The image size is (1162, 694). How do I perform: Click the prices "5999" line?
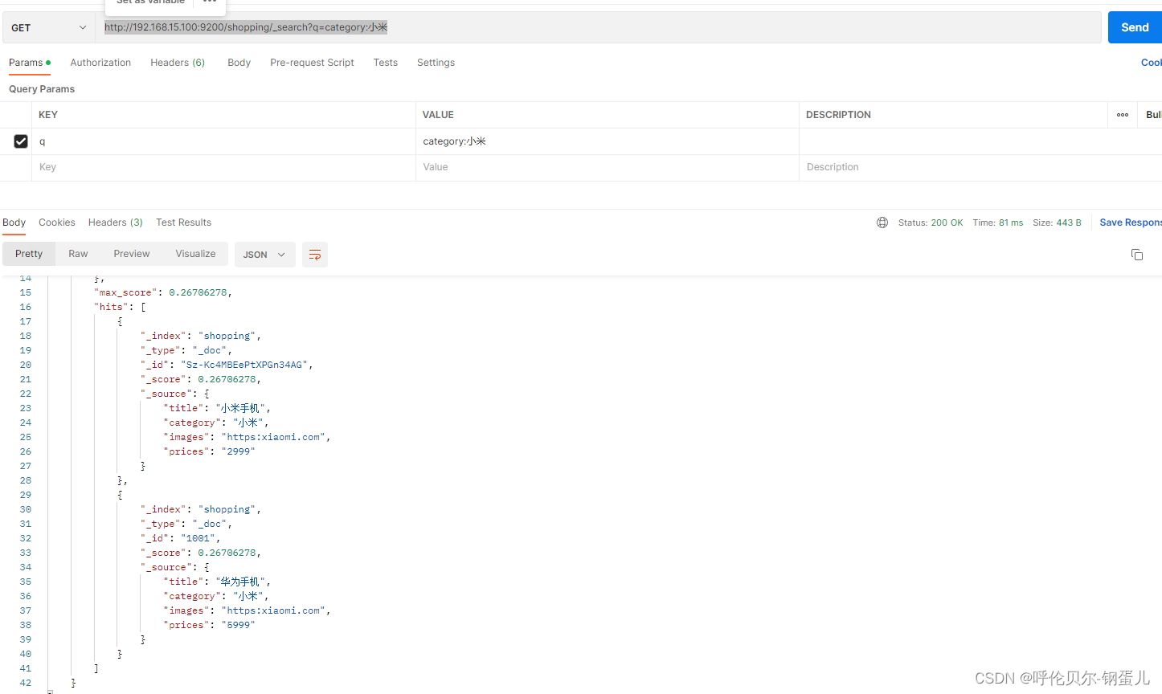(x=209, y=625)
